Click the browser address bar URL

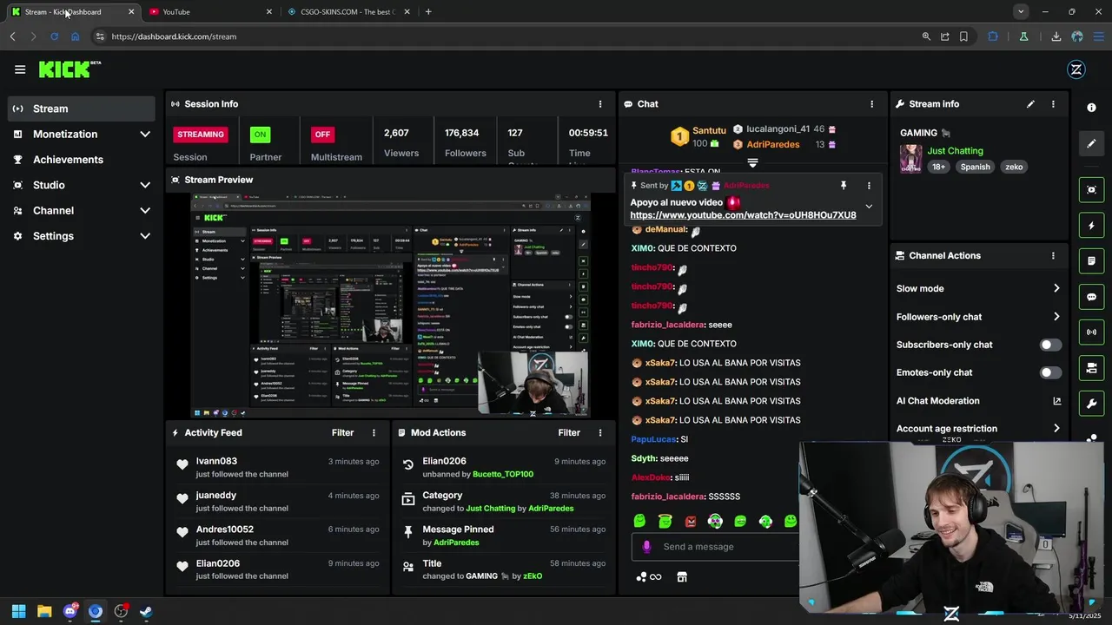tap(174, 36)
